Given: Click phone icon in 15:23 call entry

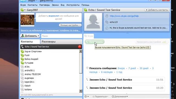Looking at the screenshot, I should point(87,88).
